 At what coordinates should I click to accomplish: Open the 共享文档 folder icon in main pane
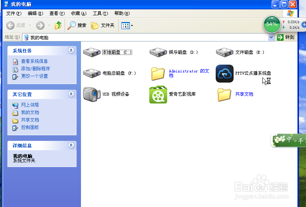[x=224, y=95]
